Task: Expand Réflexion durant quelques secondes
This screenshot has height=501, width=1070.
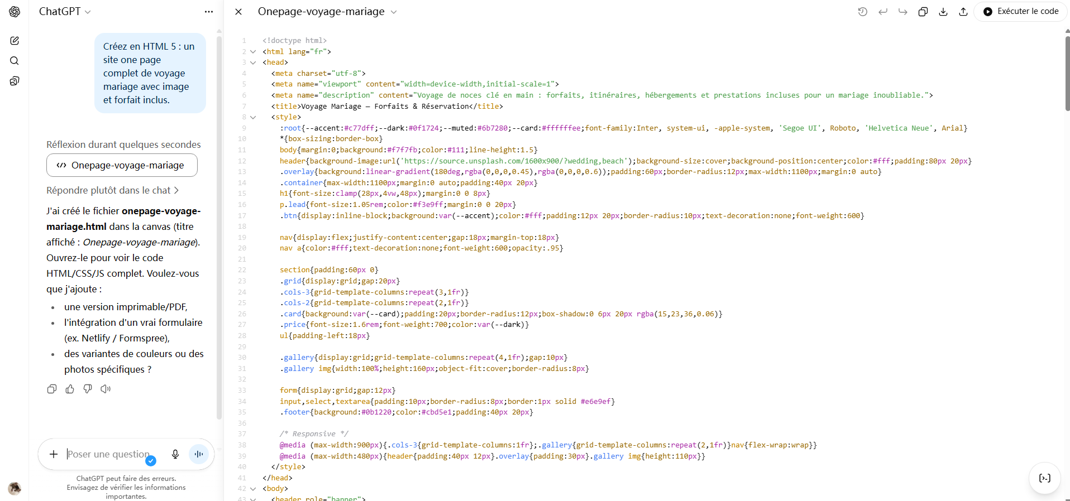Action: 123,144
